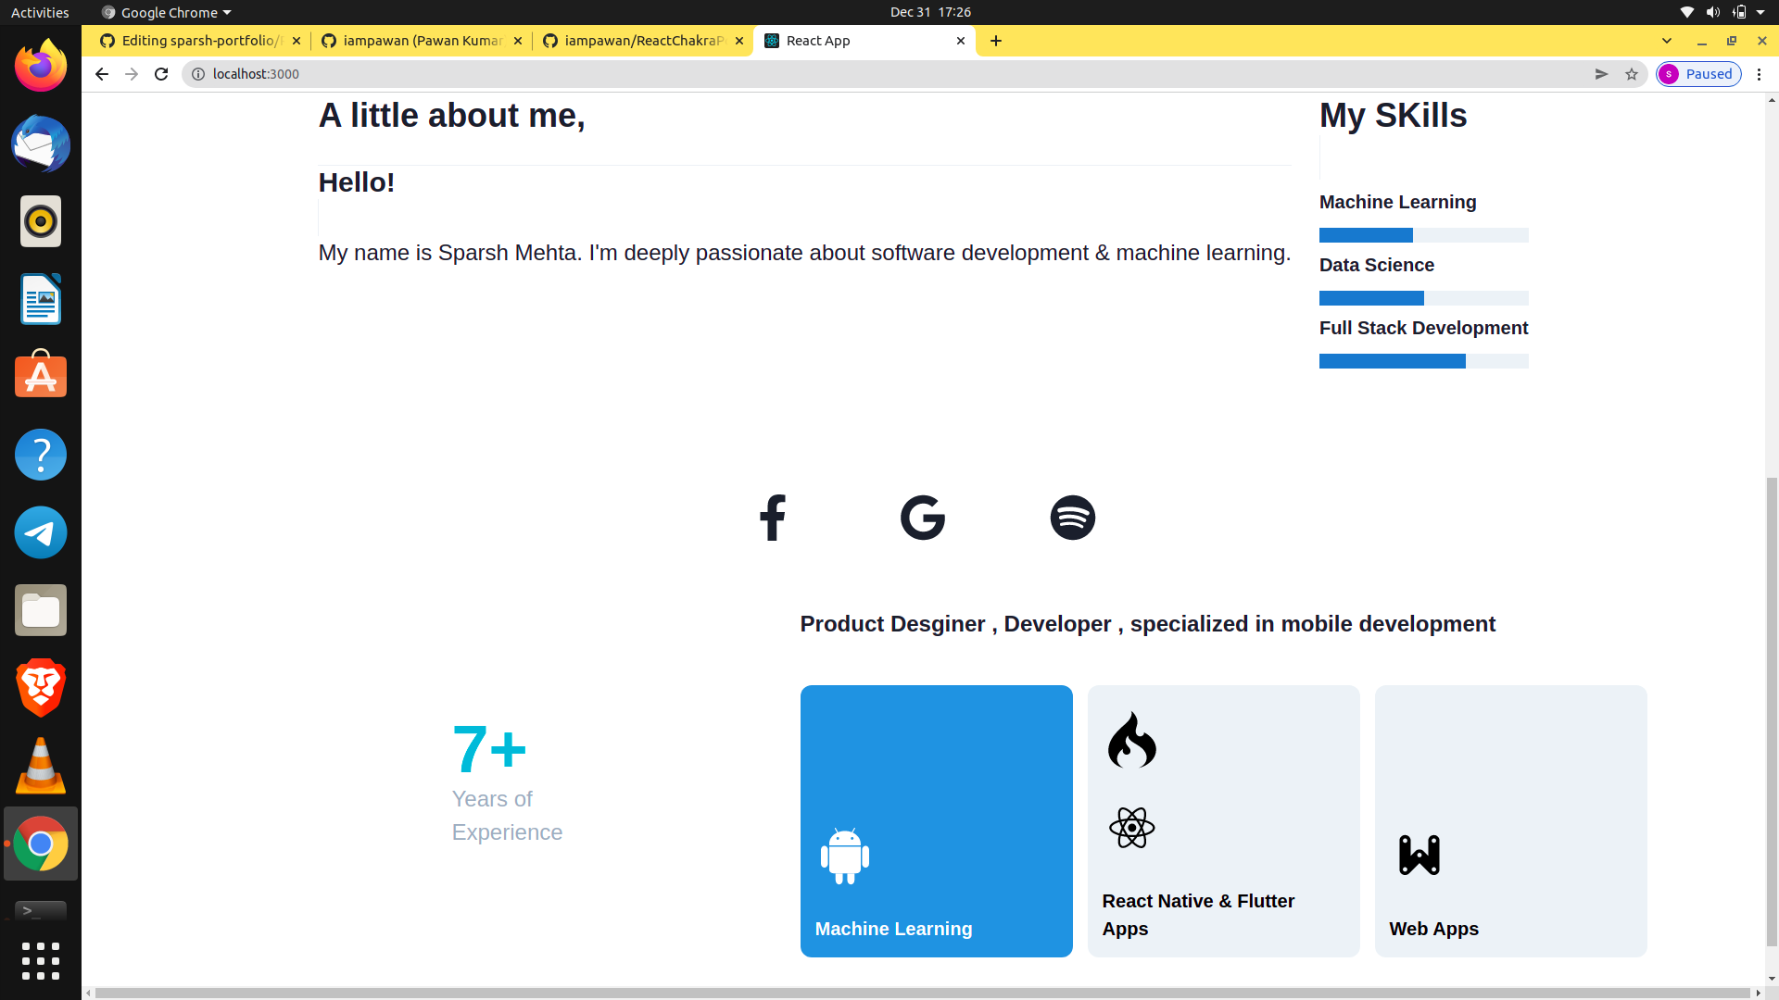
Task: Click the CodeIgniter flame icon on the React Native card
Action: pyautogui.click(x=1132, y=740)
